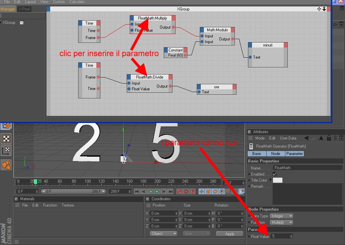Open the Data Type Integer dropdown
This screenshot has height=245, width=345.
[x=282, y=216]
